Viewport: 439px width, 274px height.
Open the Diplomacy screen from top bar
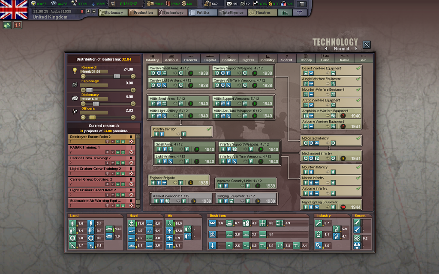point(113,12)
